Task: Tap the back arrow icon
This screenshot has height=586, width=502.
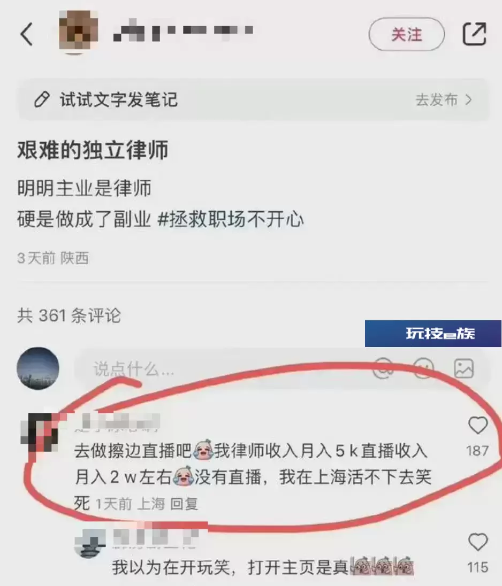Action: 27,34
